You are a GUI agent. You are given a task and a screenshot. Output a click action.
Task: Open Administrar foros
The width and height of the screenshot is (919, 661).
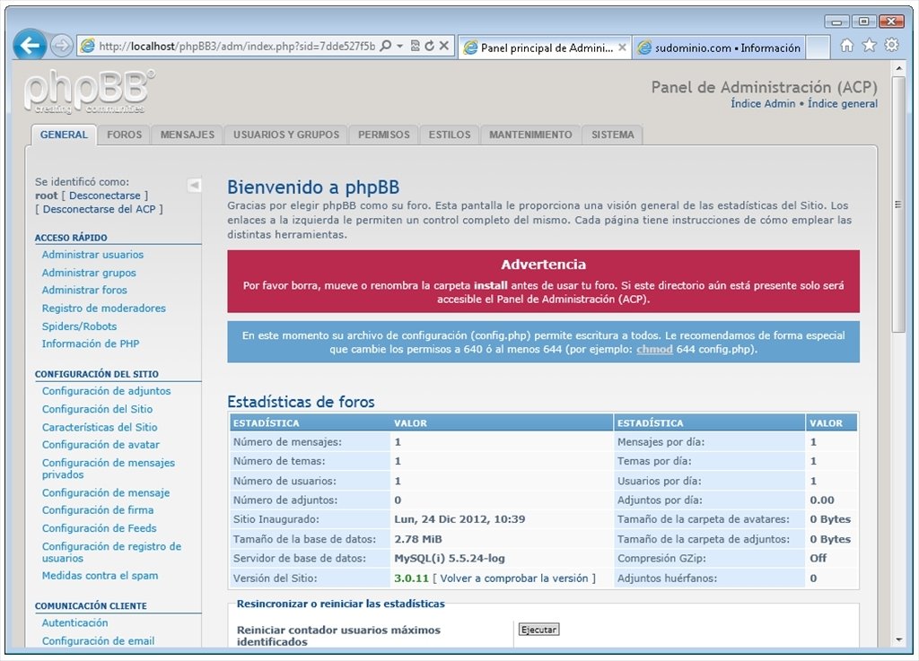click(84, 291)
